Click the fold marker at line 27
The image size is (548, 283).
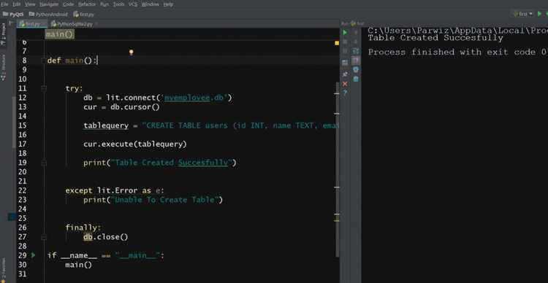(44, 237)
